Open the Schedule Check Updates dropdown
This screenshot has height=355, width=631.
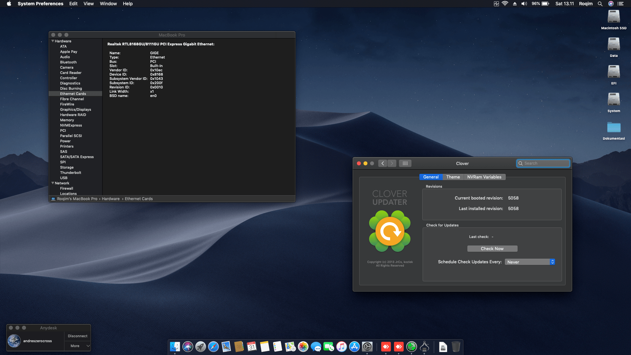click(x=530, y=262)
